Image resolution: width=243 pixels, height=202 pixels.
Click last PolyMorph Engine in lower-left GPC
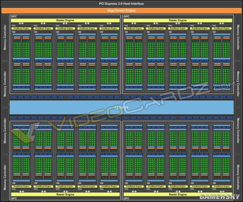point(109,187)
